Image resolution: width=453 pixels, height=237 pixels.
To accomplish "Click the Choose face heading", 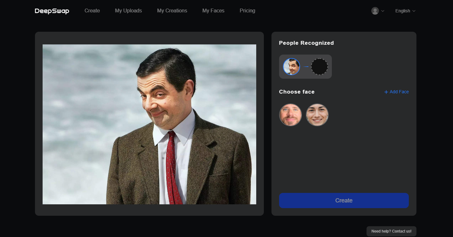I will pyautogui.click(x=297, y=92).
